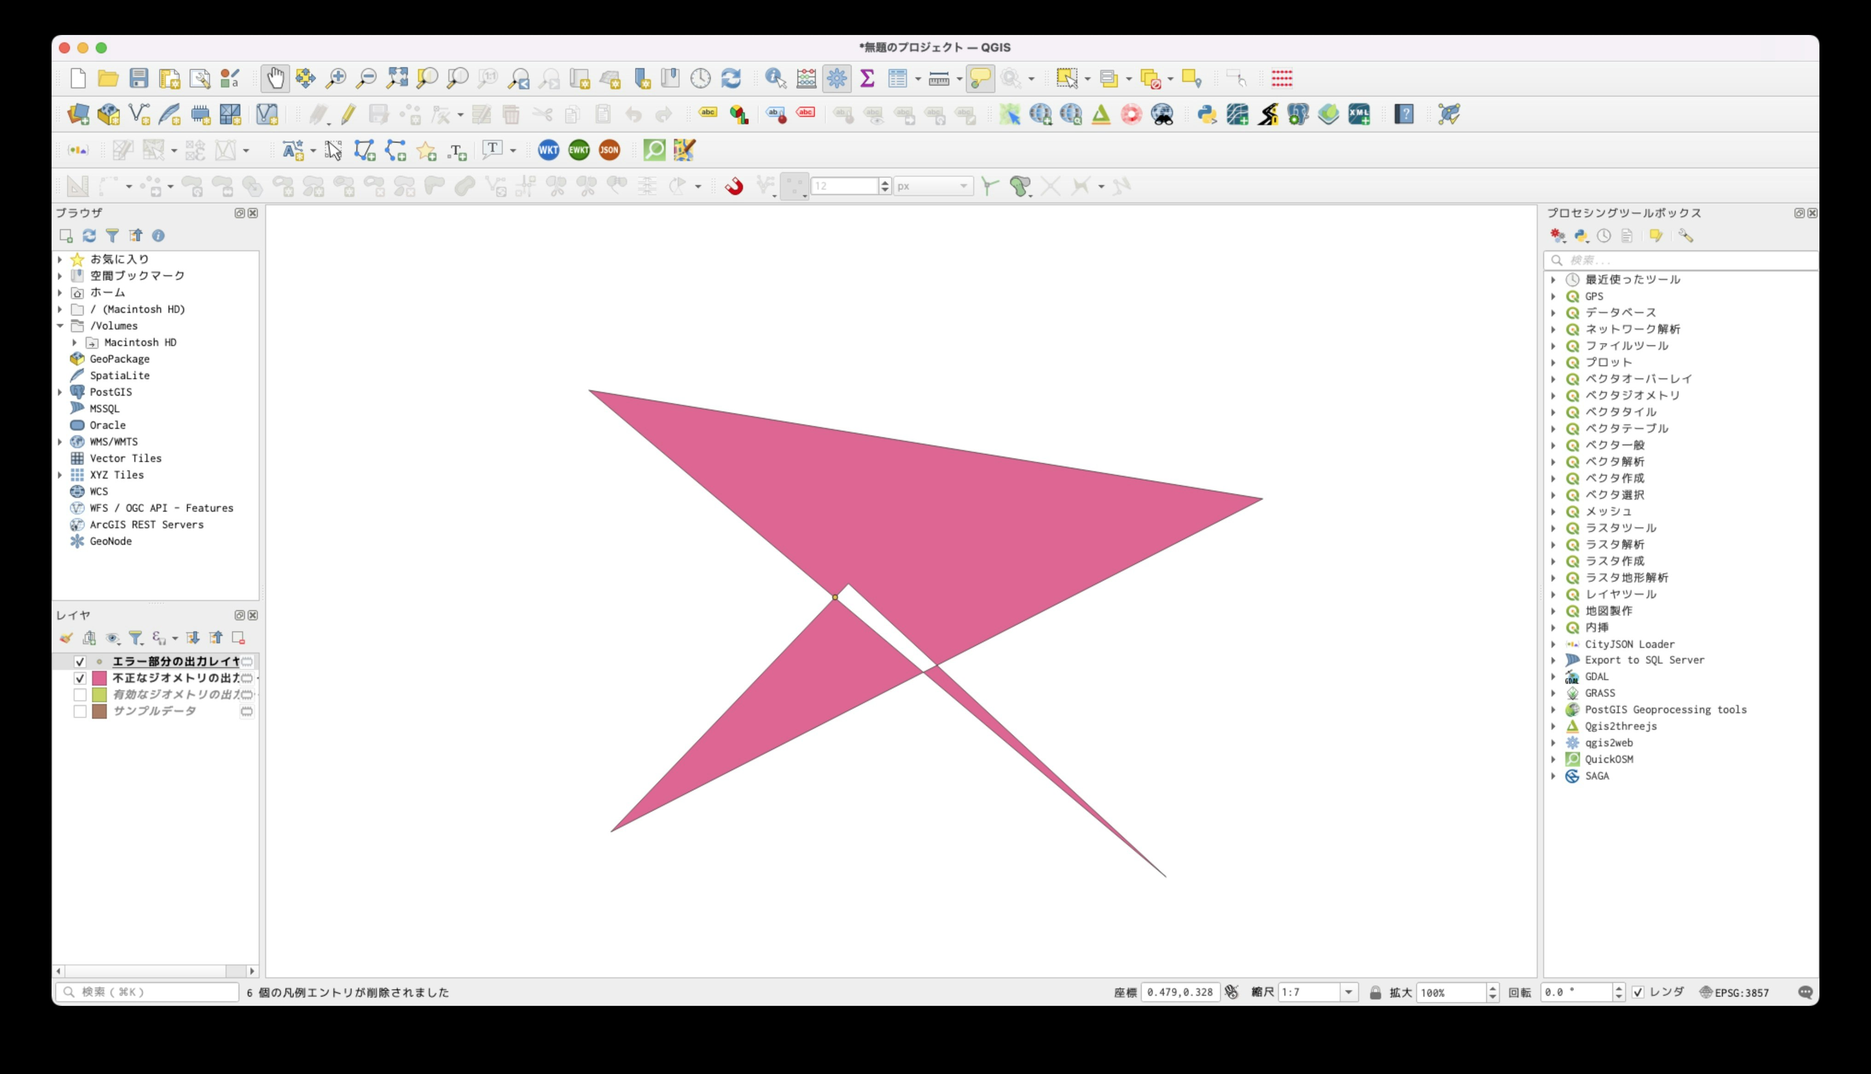The width and height of the screenshot is (1871, 1074).
Task: Open project with the folder icon
Action: click(109, 78)
